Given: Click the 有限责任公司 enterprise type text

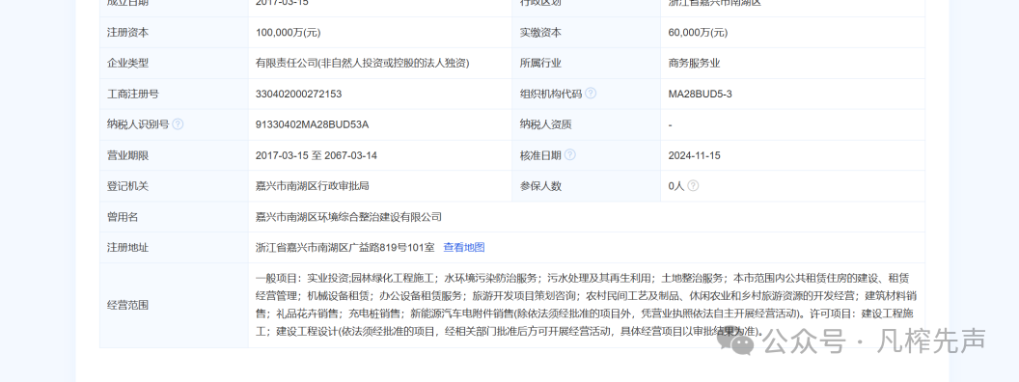Looking at the screenshot, I should pyautogui.click(x=362, y=63).
